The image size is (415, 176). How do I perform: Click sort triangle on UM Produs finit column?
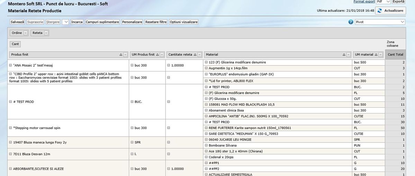coord(157,55)
